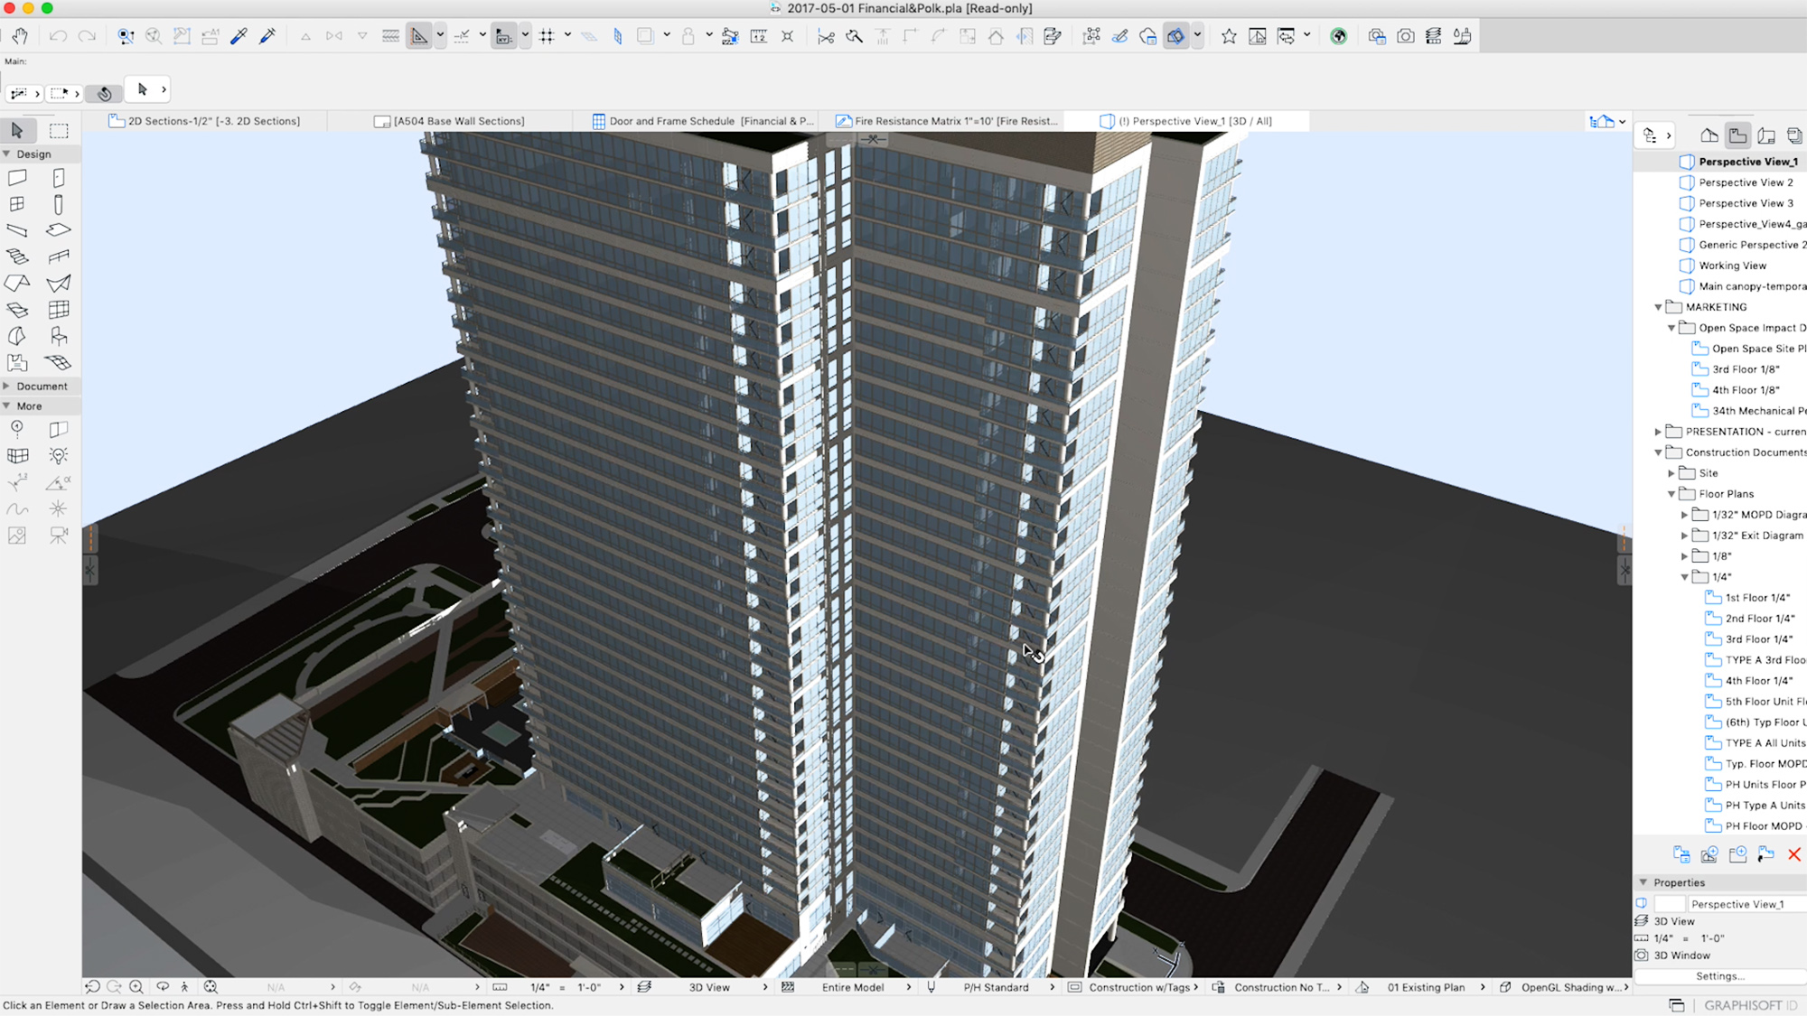This screenshot has width=1807, height=1016.
Task: Collapse the MARKETING folder
Action: pyautogui.click(x=1658, y=307)
